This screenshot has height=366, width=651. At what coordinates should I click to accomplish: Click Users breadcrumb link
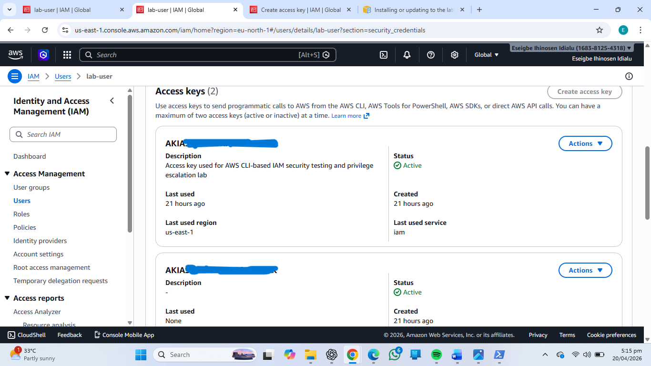[63, 76]
